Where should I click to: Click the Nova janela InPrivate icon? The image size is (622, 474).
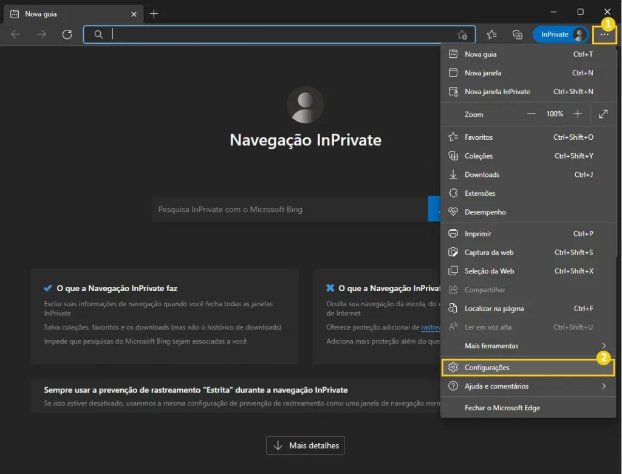point(453,91)
